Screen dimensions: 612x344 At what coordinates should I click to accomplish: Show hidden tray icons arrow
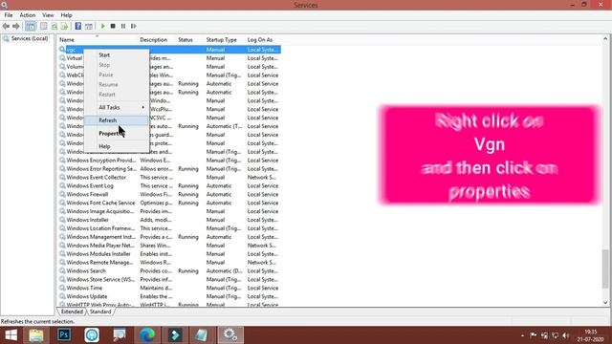[x=522, y=335]
